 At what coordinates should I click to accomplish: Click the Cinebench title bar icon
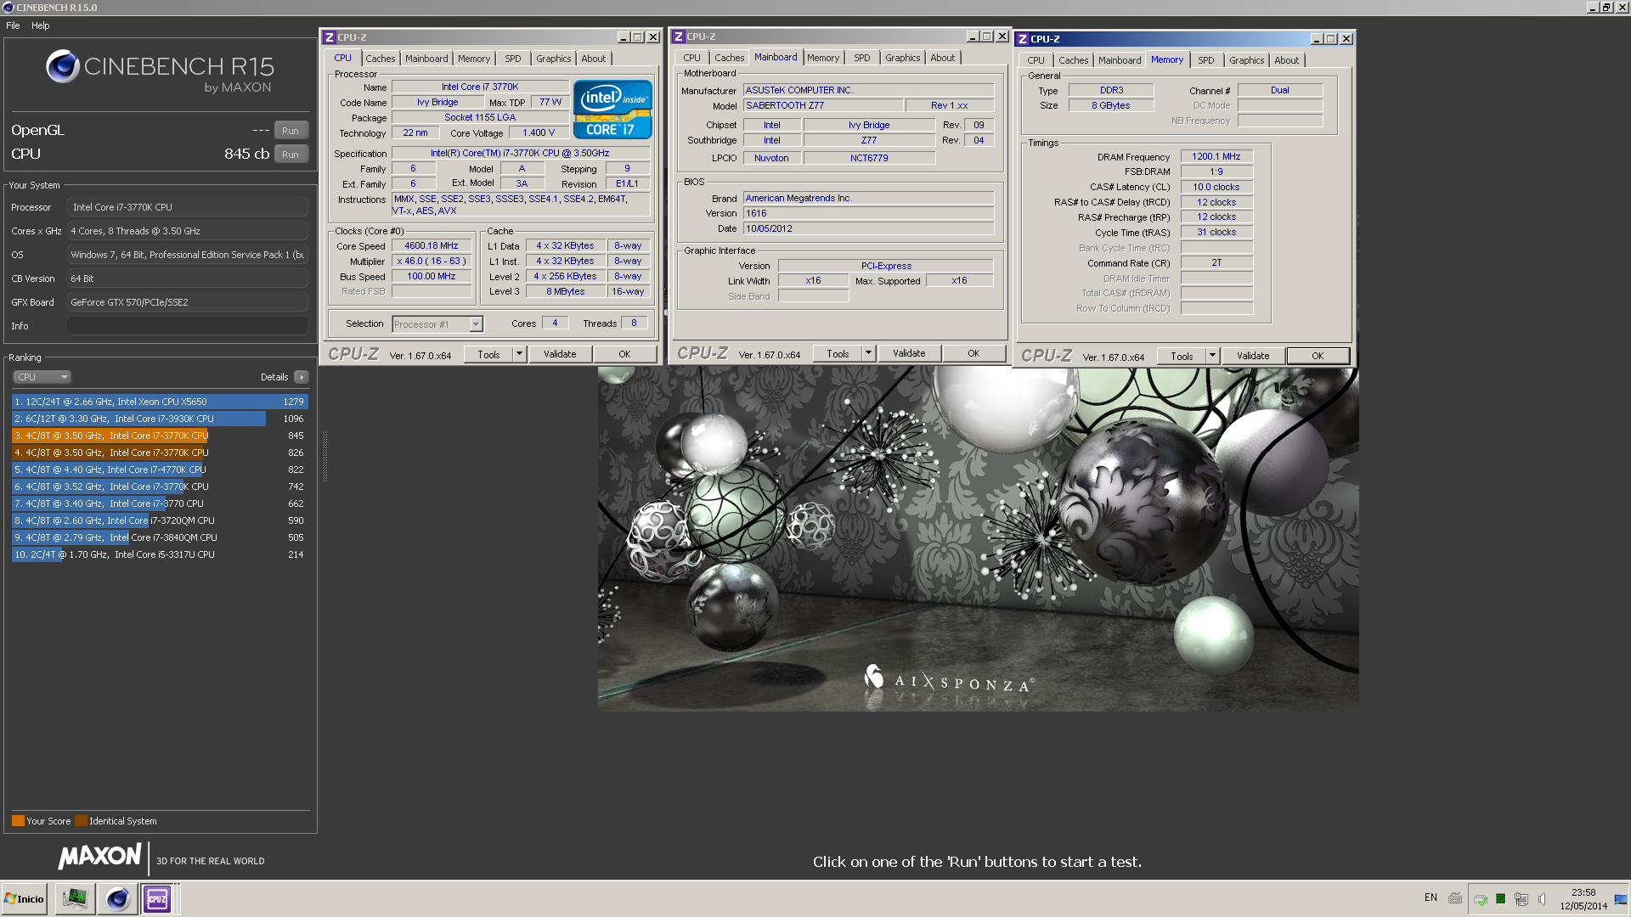tap(8, 8)
